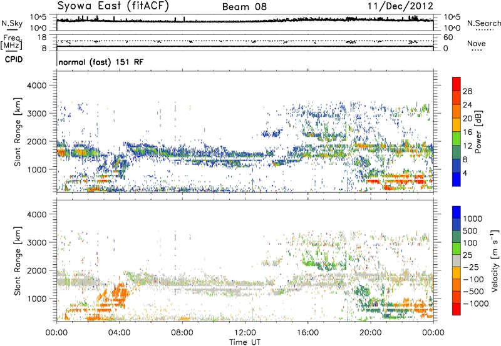Click the '18' frequency axis value
Viewport: 501px width, 346px height.
coord(42,37)
